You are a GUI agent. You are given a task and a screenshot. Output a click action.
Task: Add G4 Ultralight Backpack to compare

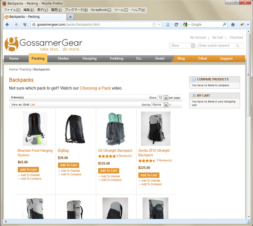111,180
